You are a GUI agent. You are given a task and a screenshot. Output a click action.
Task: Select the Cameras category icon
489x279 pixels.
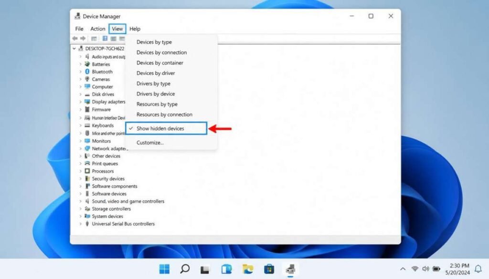click(x=87, y=79)
